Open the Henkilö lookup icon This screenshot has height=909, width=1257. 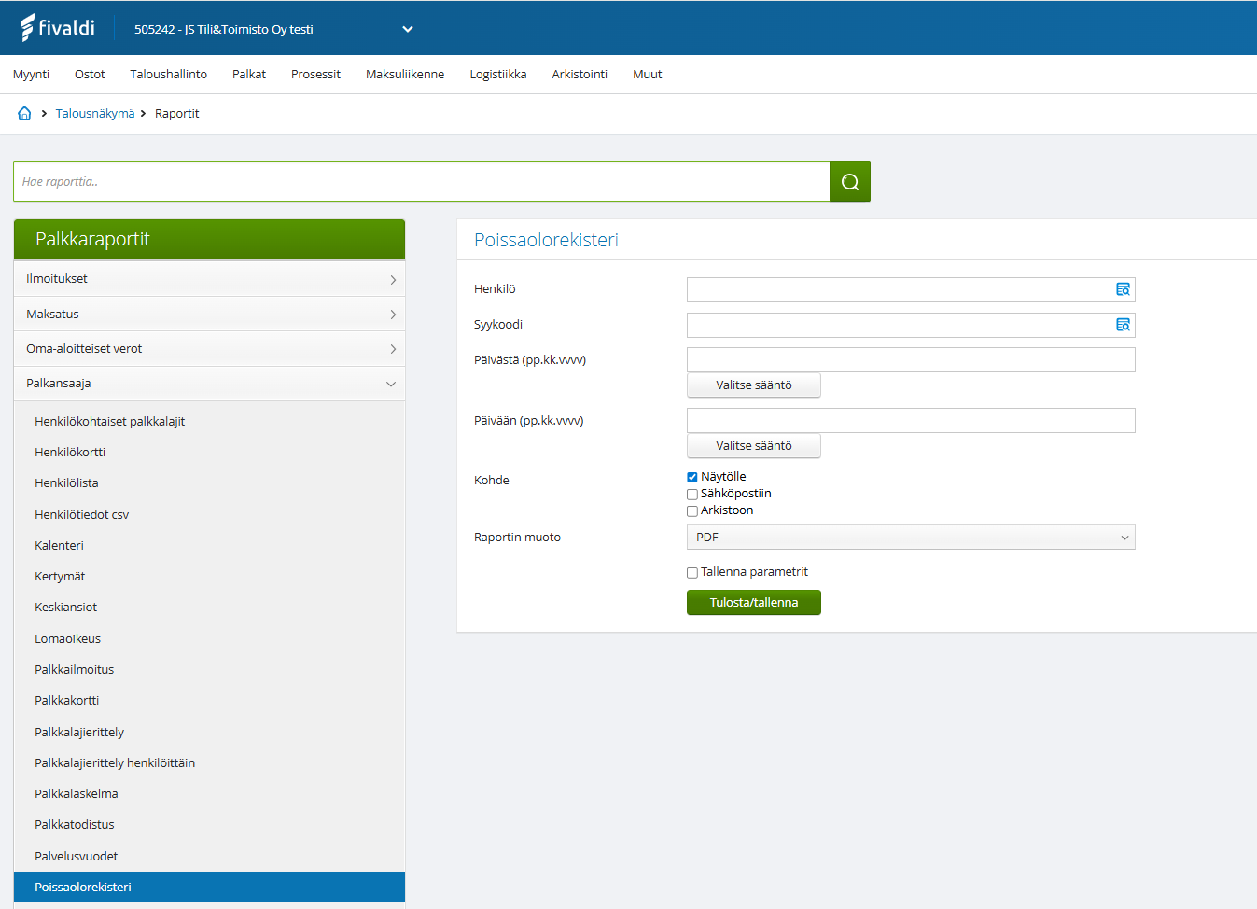[1123, 289]
